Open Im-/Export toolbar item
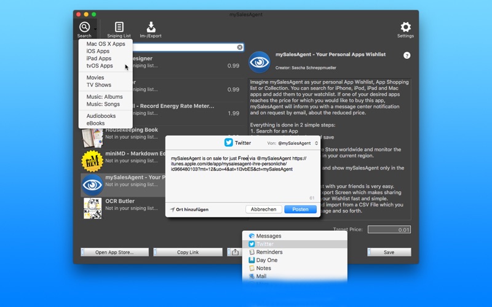492x307 pixels. (x=151, y=29)
